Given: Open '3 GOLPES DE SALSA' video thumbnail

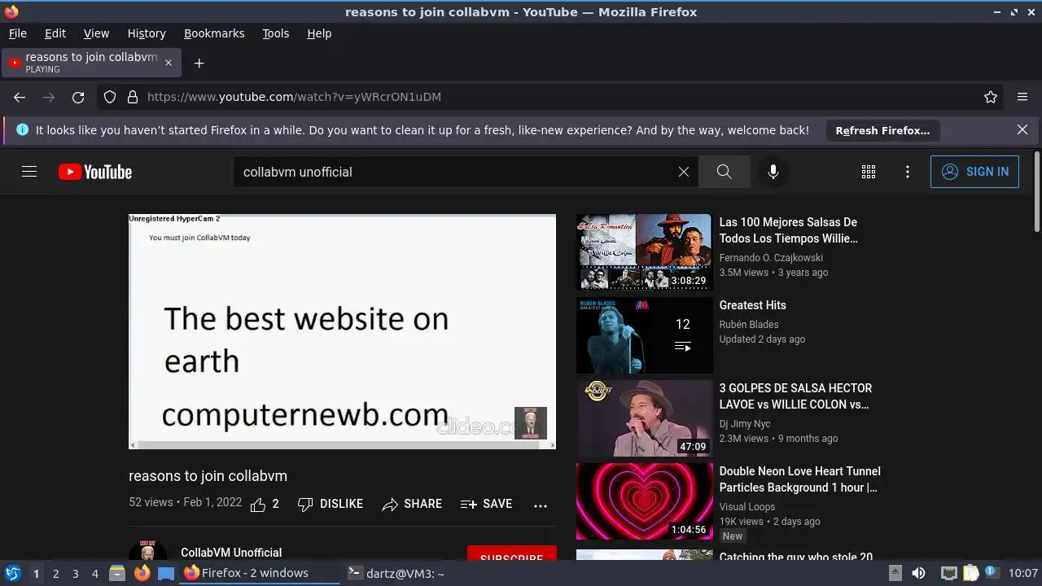Looking at the screenshot, I should click(644, 418).
